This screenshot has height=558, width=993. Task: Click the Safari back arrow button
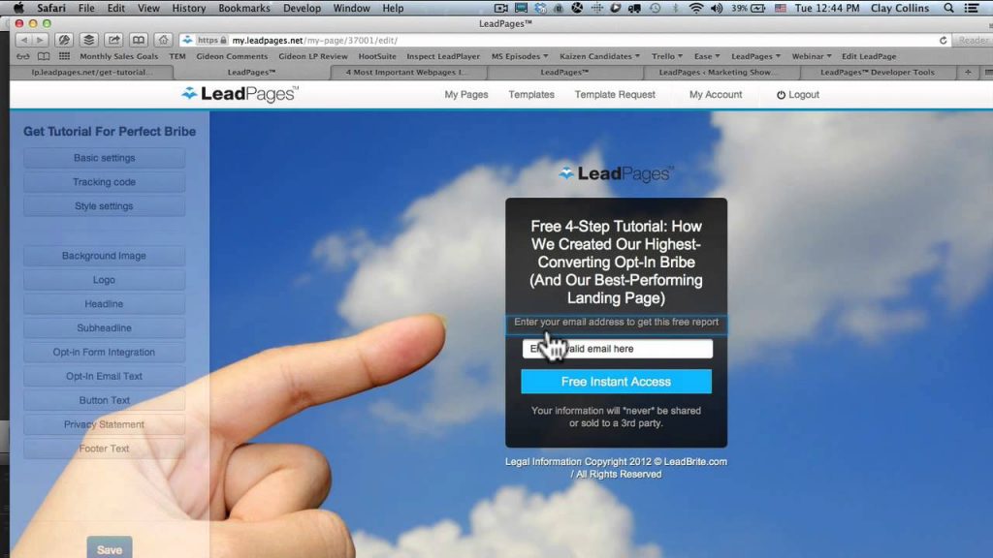point(23,41)
